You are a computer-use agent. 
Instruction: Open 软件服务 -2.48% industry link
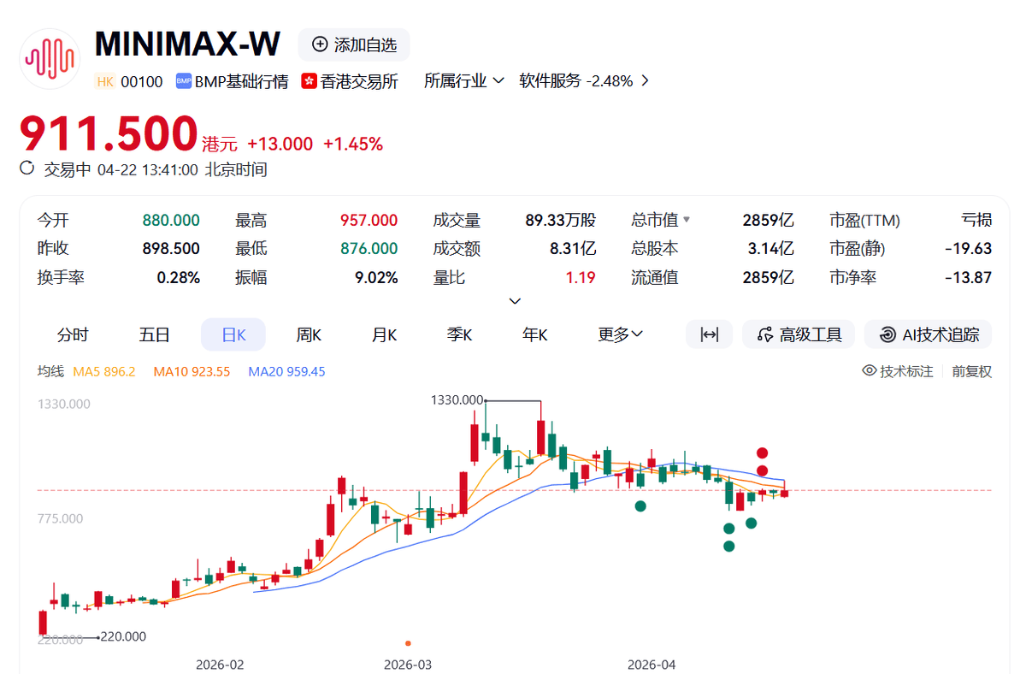tap(585, 81)
